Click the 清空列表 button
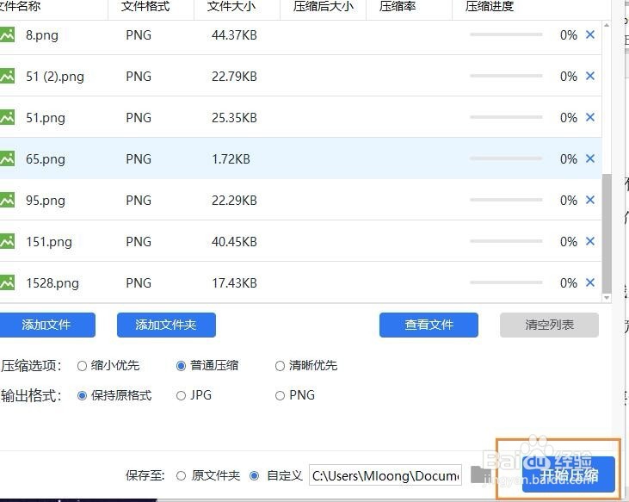The height and width of the screenshot is (502, 629). tap(549, 325)
